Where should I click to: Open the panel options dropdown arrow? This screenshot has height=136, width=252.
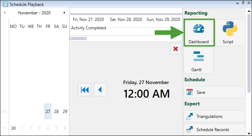tap(237, 3)
